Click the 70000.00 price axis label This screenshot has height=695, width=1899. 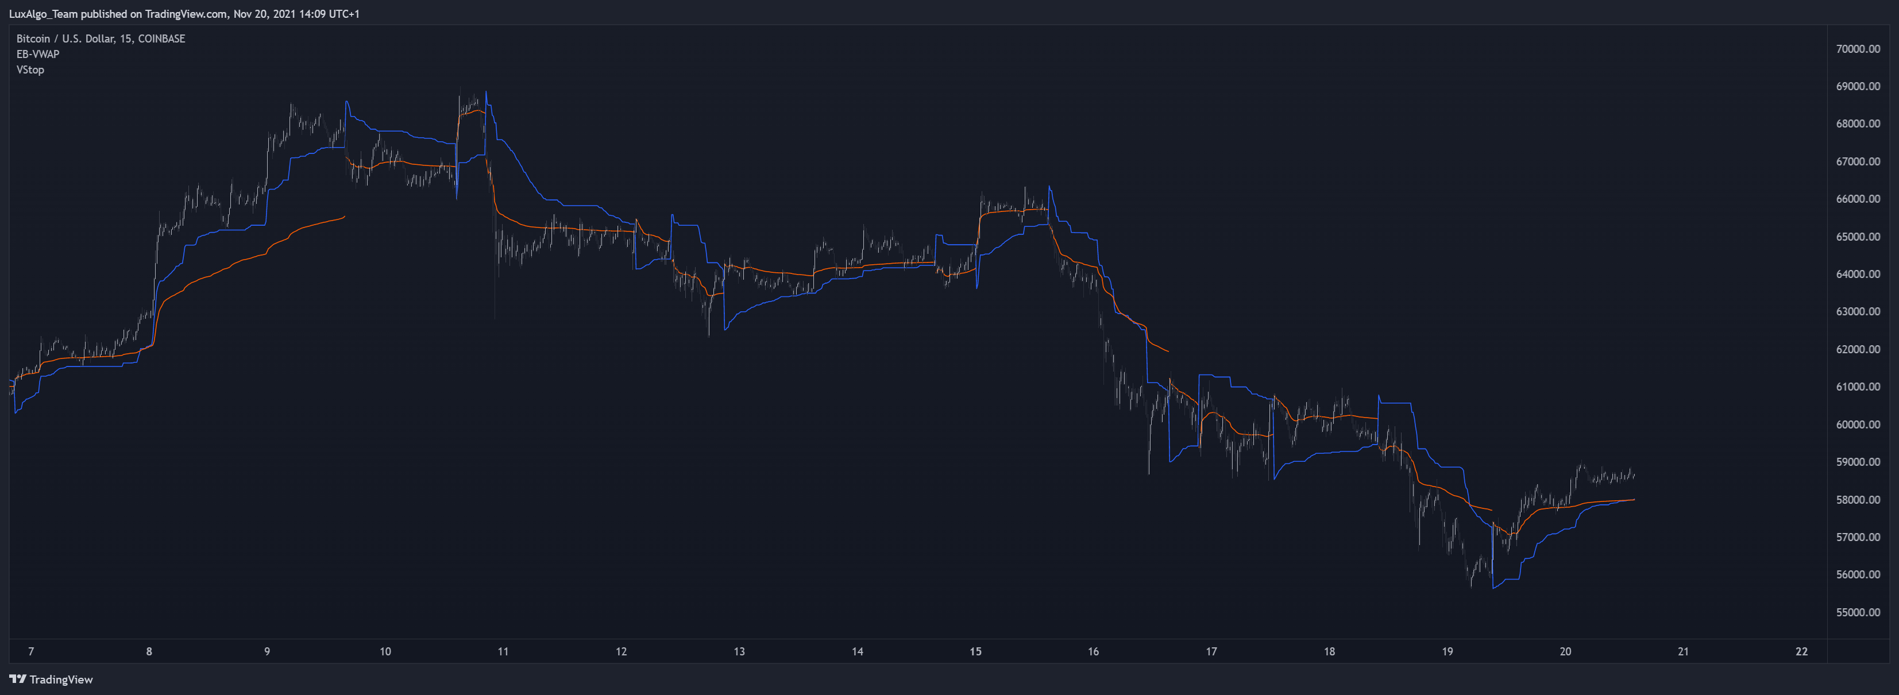[1858, 49]
